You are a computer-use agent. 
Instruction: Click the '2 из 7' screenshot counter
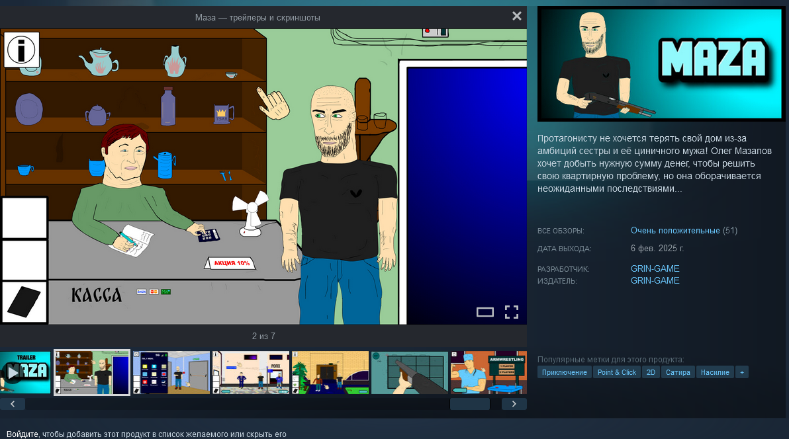(x=263, y=336)
